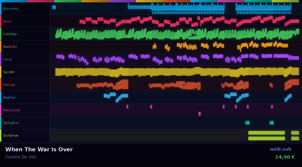Viewport: 302px width, 167px height.
Task: Click the 14,90 € price
Action: click(x=285, y=157)
